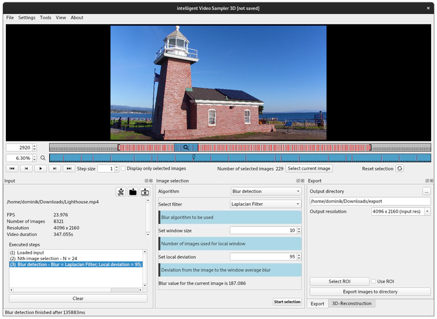The width and height of the screenshot is (437, 319).
Task: Close the Image selection panel
Action: pos(302,181)
